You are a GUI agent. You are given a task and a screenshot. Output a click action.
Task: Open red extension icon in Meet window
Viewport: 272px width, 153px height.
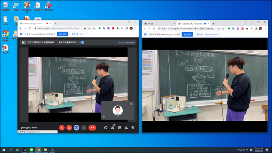tap(113, 28)
